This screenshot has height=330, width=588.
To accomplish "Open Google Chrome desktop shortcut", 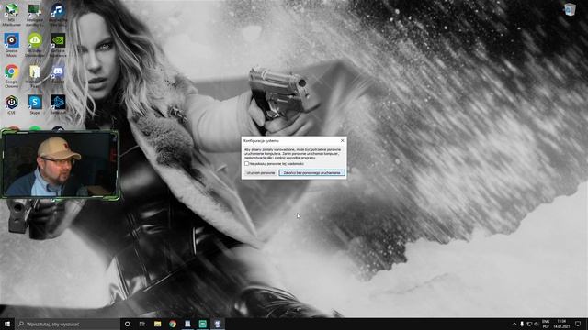I will tap(11, 76).
